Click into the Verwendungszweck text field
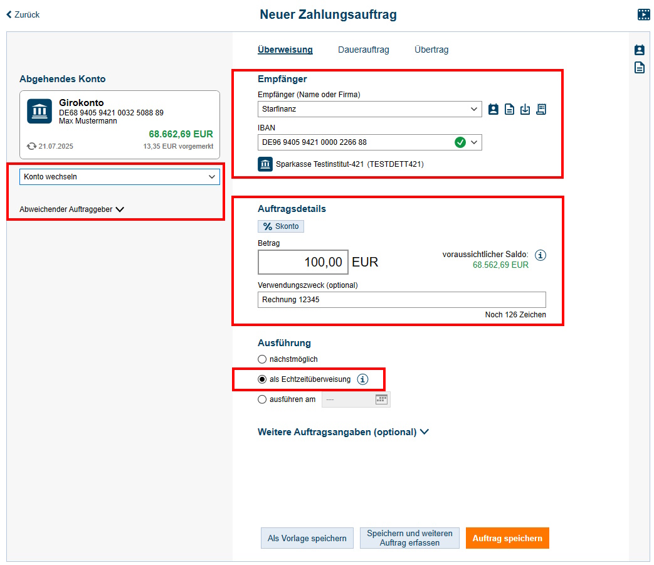Screen dimensions: 654x565 [x=401, y=300]
